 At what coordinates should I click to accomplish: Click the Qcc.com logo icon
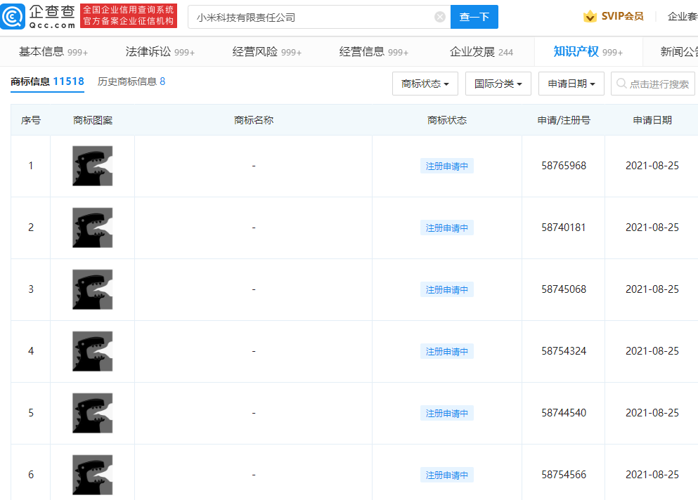coord(13,16)
